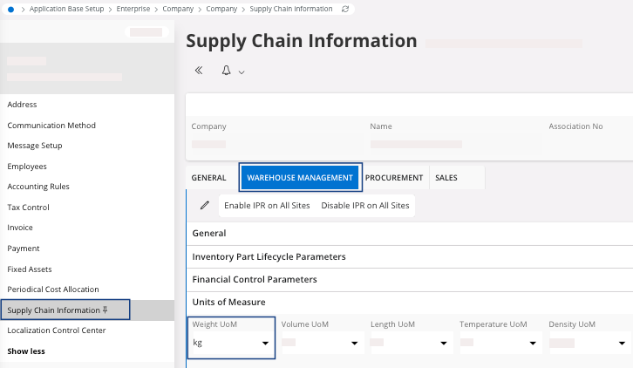633x368 pixels.
Task: Open the Length UoM dropdown
Action: point(443,344)
